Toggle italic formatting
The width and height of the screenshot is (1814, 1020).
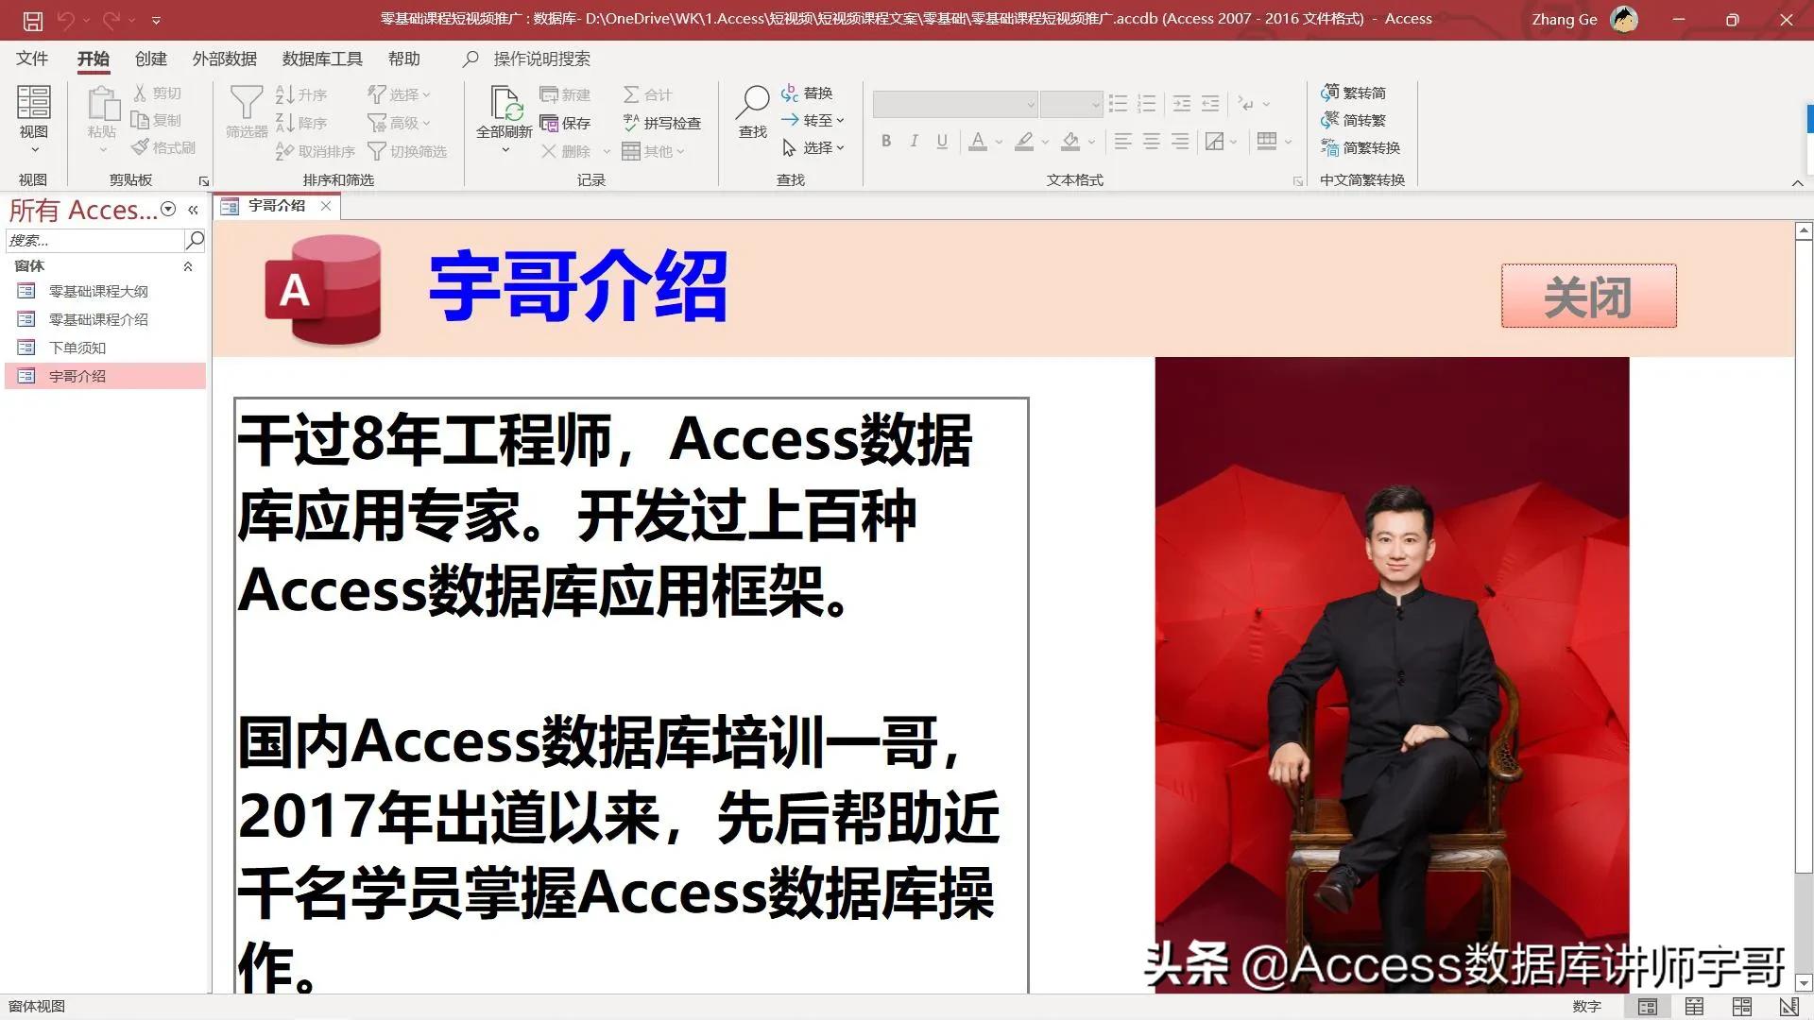[914, 141]
